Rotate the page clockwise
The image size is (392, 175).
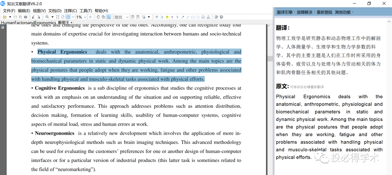point(38,17)
